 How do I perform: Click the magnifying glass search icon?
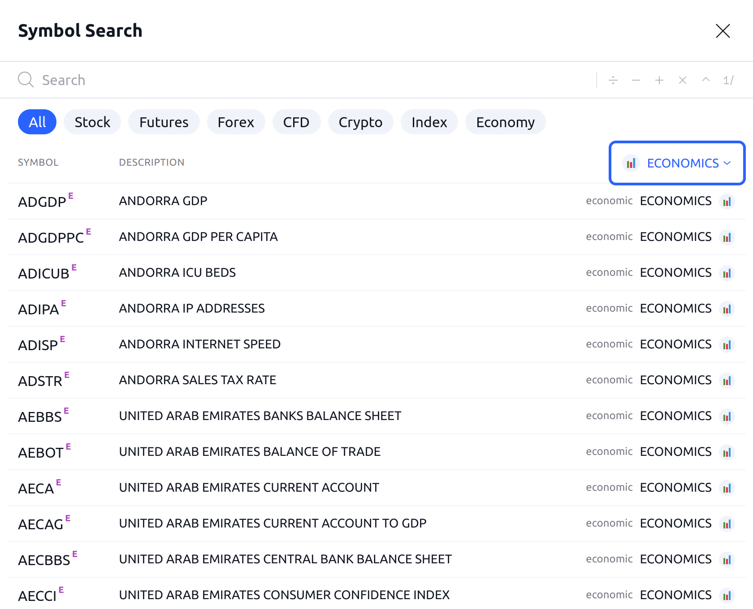(26, 80)
